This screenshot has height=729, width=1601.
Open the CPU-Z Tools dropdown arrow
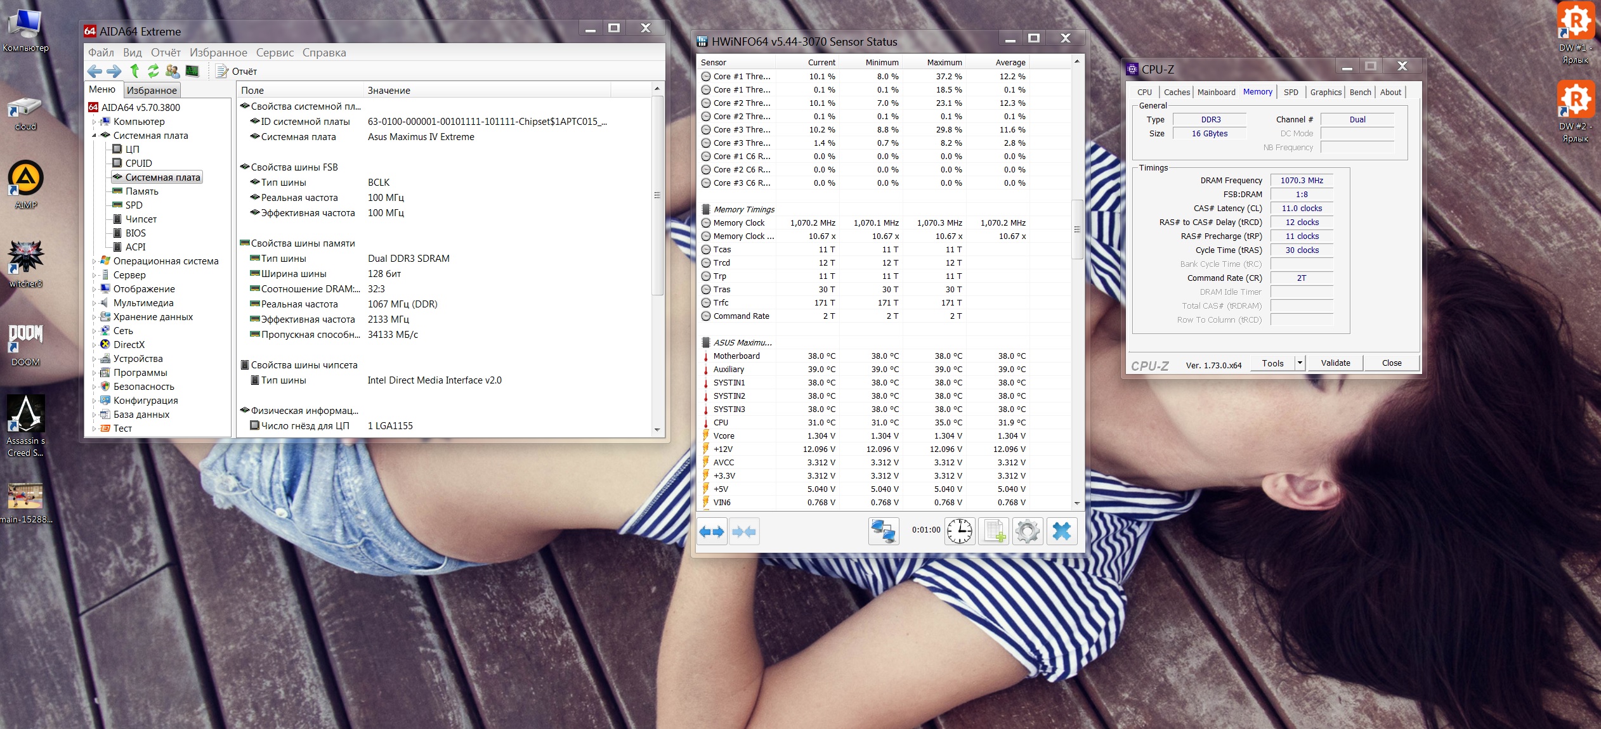(1300, 363)
